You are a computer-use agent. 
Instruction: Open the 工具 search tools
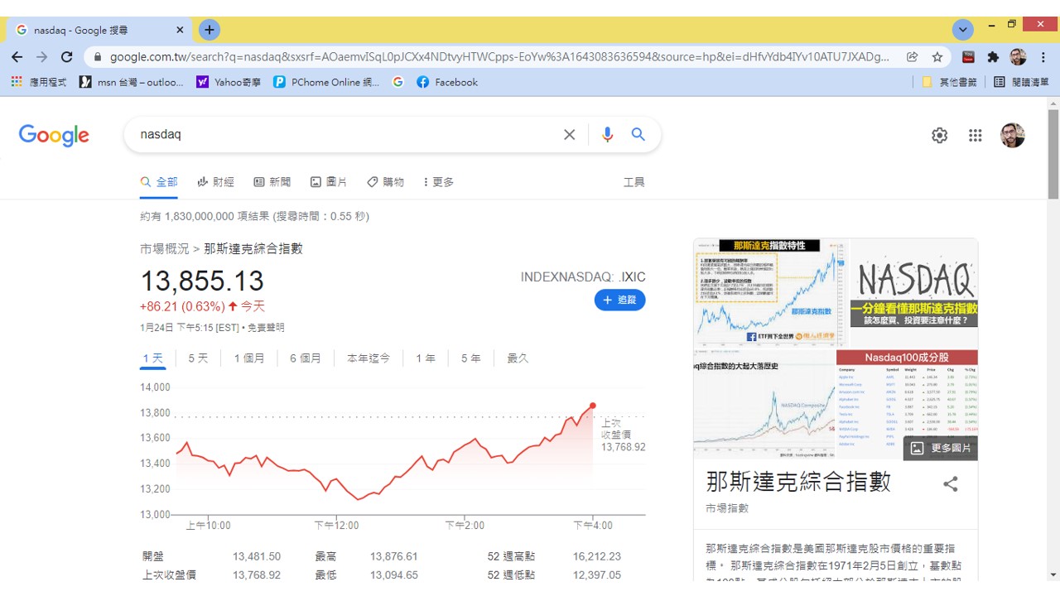pyautogui.click(x=634, y=182)
